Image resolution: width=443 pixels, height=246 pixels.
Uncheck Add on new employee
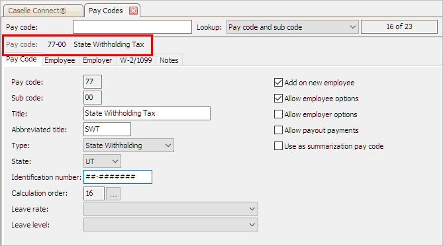pyautogui.click(x=278, y=83)
